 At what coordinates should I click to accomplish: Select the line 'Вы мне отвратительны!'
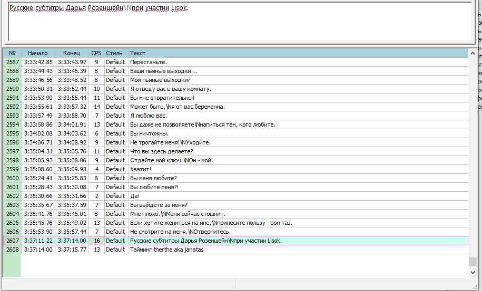[162, 98]
